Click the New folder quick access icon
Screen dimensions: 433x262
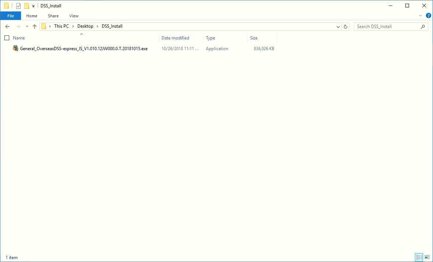click(27, 6)
